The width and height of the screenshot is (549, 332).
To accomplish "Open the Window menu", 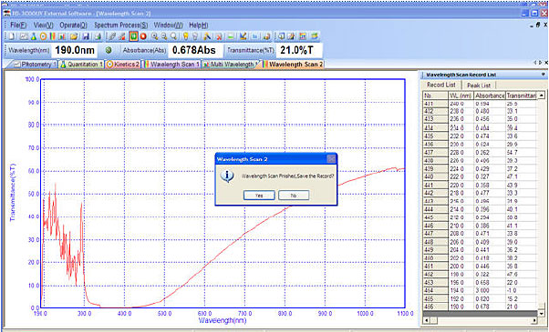I will point(169,25).
